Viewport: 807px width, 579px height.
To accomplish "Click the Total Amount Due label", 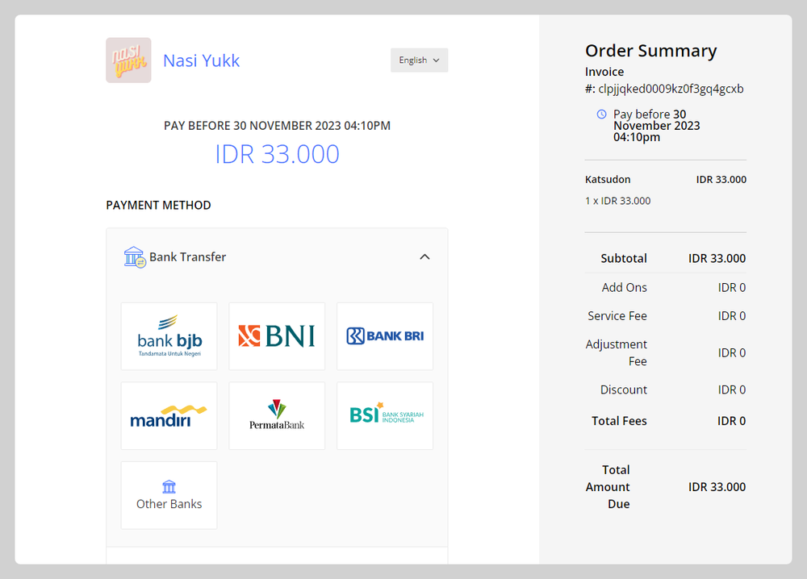I will pyautogui.click(x=608, y=487).
